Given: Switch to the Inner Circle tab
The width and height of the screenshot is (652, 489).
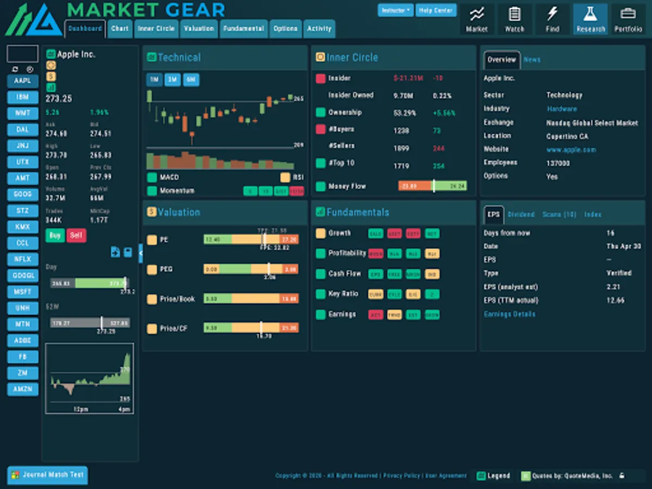Looking at the screenshot, I should (156, 29).
